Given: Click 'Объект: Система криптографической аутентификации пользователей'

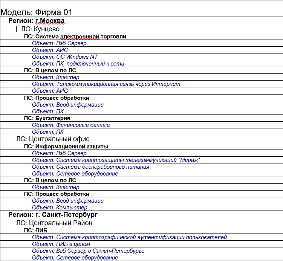Looking at the screenshot, I should click(129, 237).
